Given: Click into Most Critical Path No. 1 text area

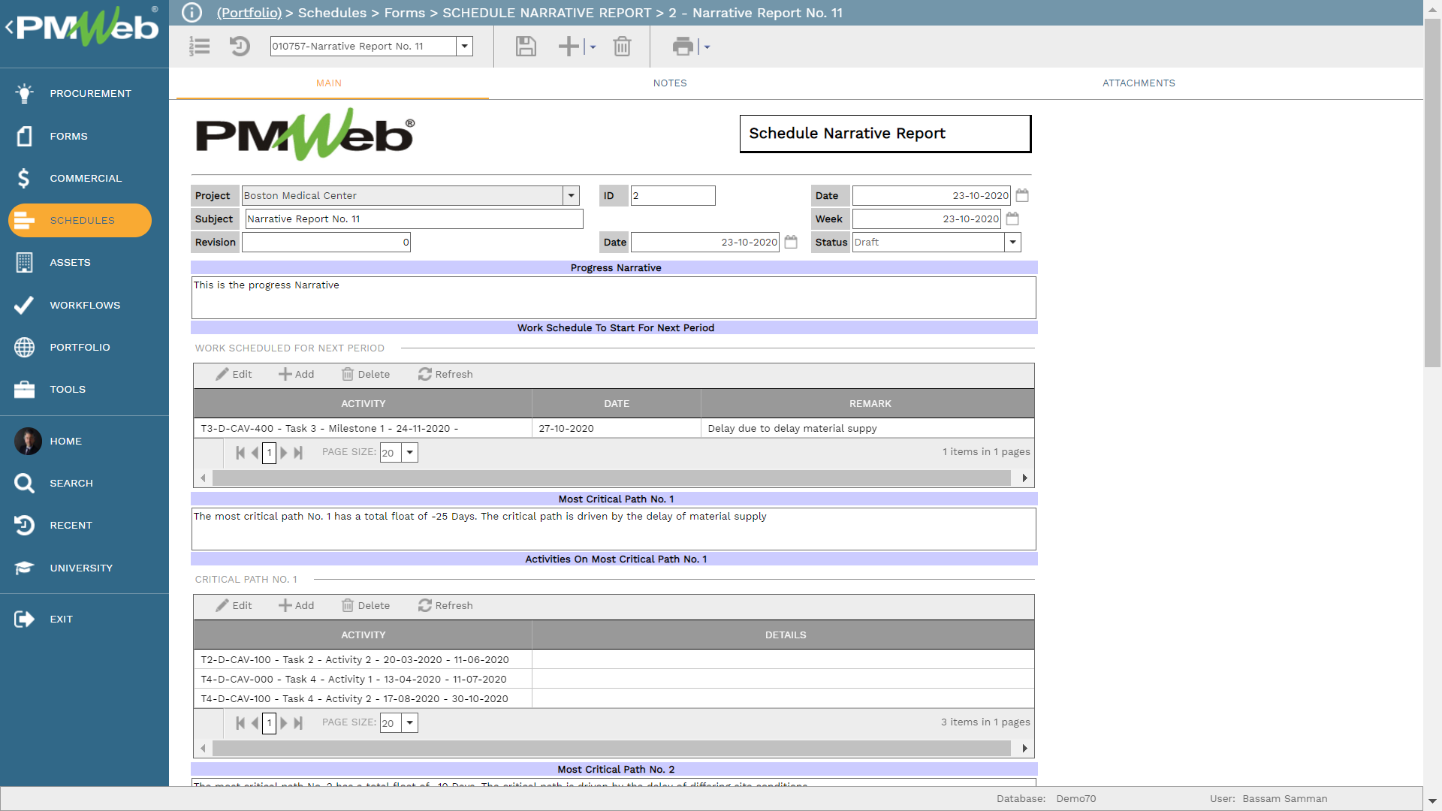Looking at the screenshot, I should 614,529.
